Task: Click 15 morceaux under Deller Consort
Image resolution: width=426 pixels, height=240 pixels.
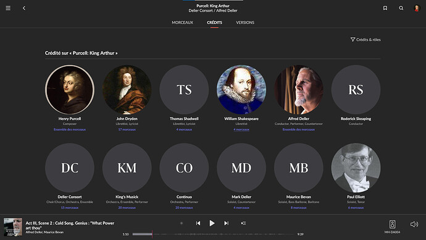Action: pos(70,208)
